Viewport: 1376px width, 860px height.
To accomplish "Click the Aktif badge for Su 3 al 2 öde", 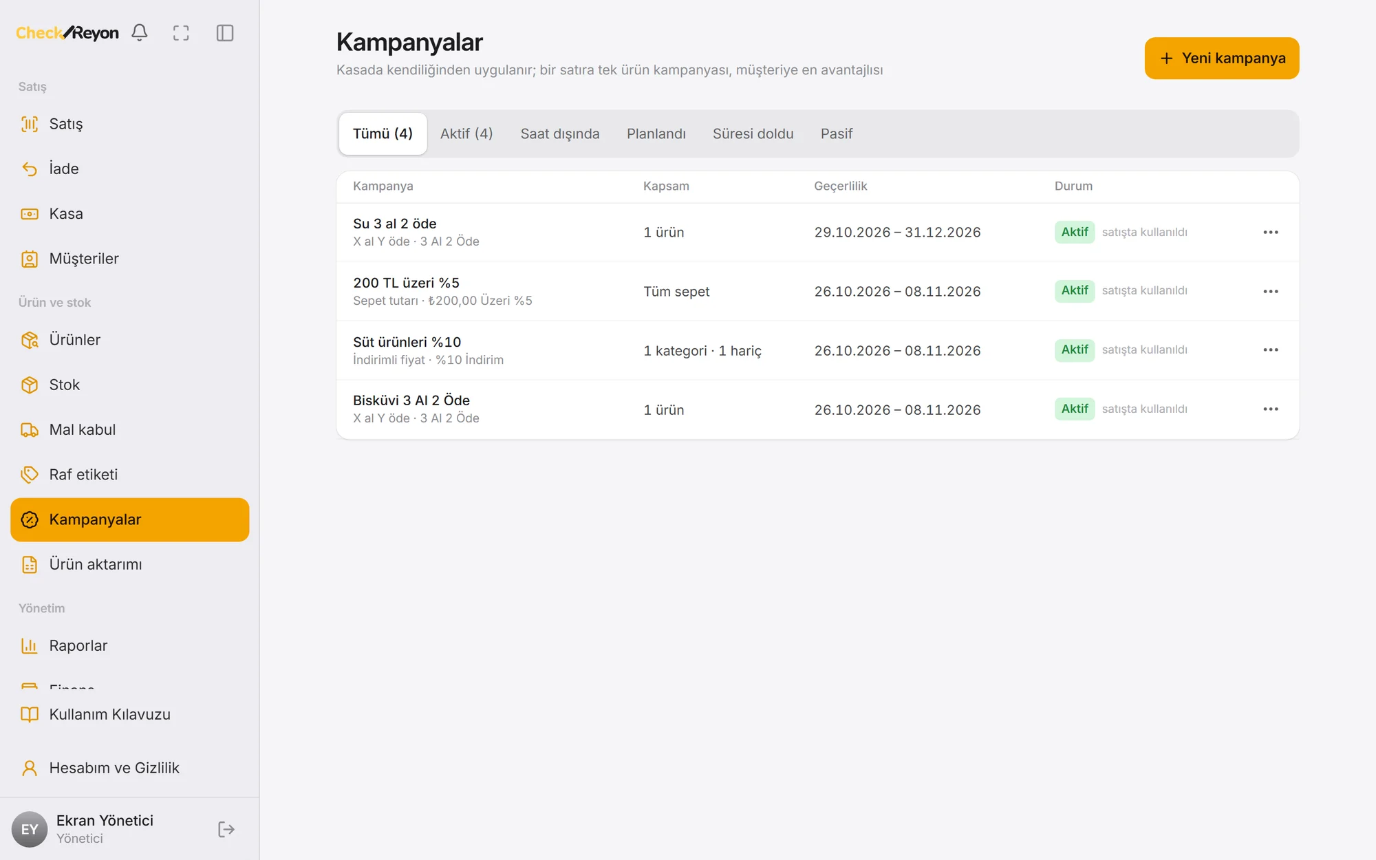I will click(x=1074, y=232).
